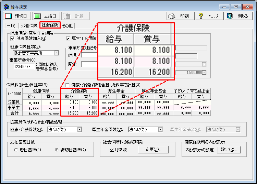Image resolution: width=257 pixels, height=184 pixels.
Task: Click the 設定 button for 内訳表示
Action: pos(229,150)
